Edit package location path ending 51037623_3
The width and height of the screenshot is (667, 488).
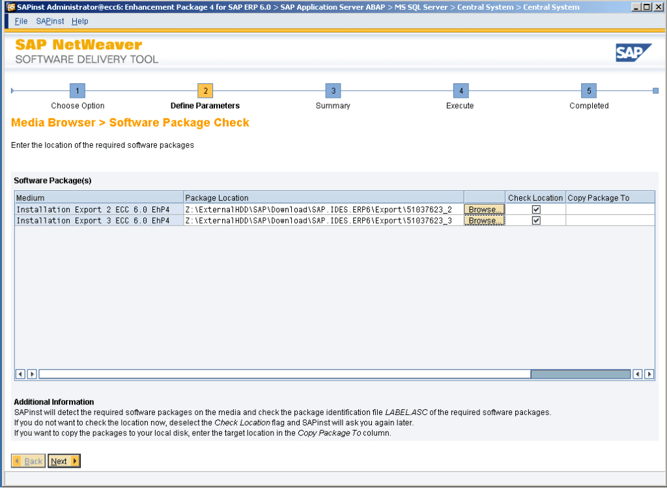pyautogui.click(x=324, y=220)
